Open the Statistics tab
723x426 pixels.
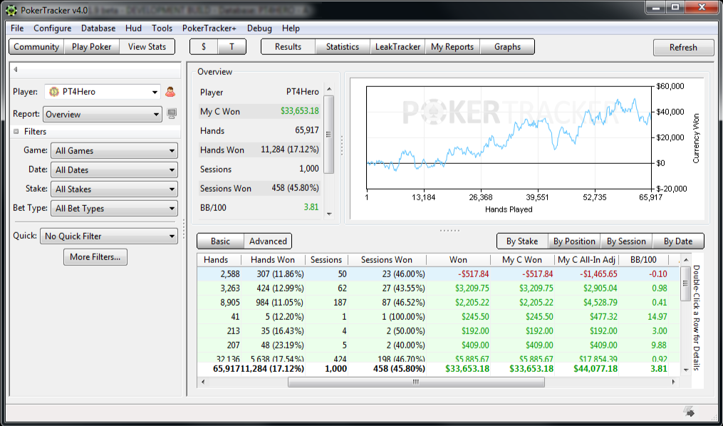point(343,46)
